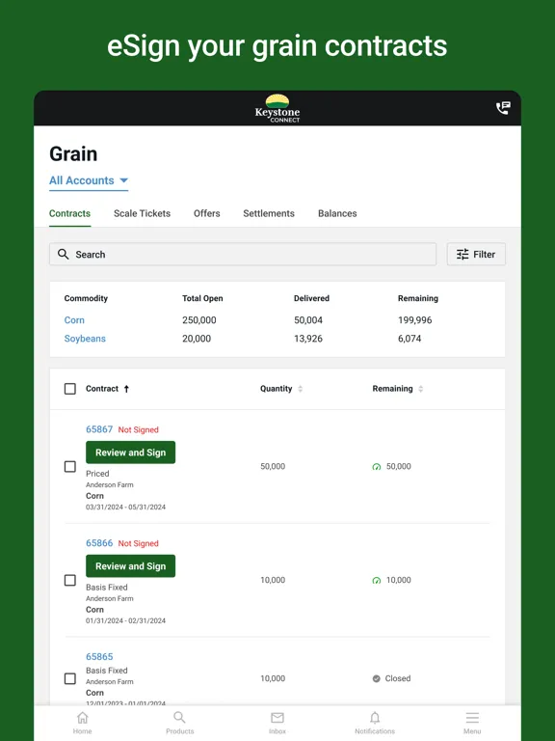The width and height of the screenshot is (555, 741).
Task: Check the box for contract 65867
Action: pyautogui.click(x=69, y=467)
